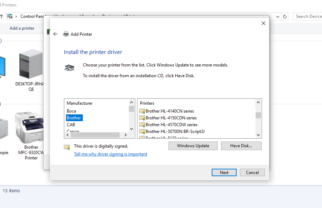Screen dimensions: 322x208
Task: Click the signed-driver icon beside HL-4150CDN
Action: pos(142,118)
